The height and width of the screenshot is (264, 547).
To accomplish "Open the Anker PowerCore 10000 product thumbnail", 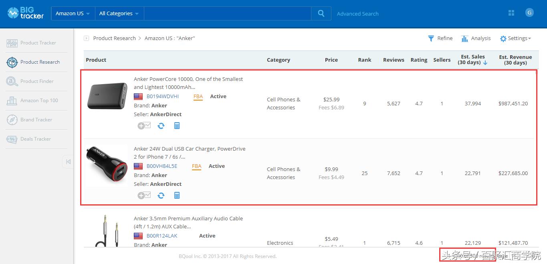I will coord(107,96).
